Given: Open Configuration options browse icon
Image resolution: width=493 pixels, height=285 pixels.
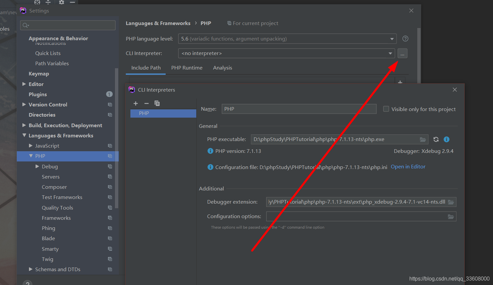Looking at the screenshot, I should point(451,216).
